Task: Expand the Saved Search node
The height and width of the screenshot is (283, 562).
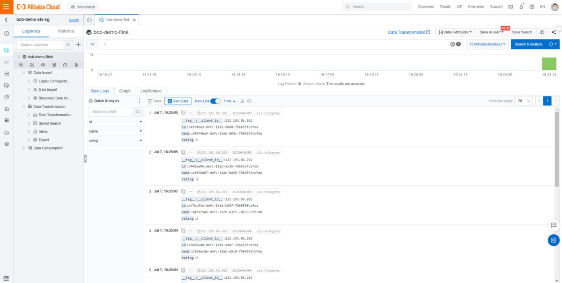Action: pyautogui.click(x=29, y=123)
